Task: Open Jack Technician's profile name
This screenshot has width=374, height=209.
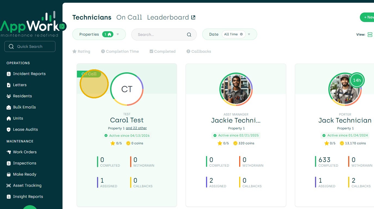Action: pyautogui.click(x=345, y=120)
